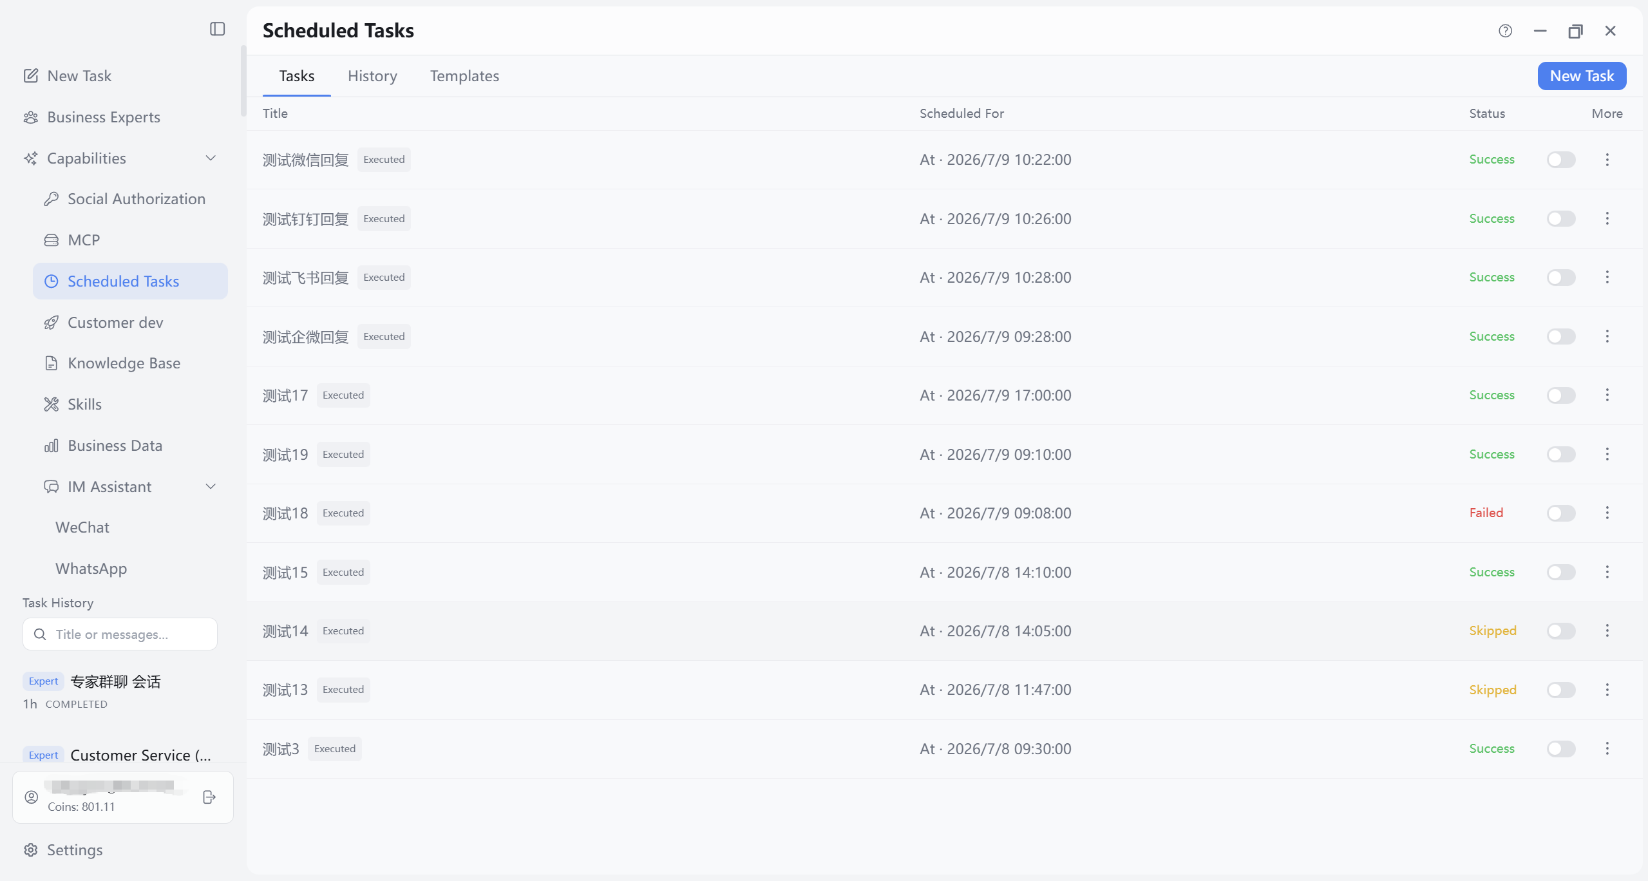Open more options for 测试14

point(1607,631)
